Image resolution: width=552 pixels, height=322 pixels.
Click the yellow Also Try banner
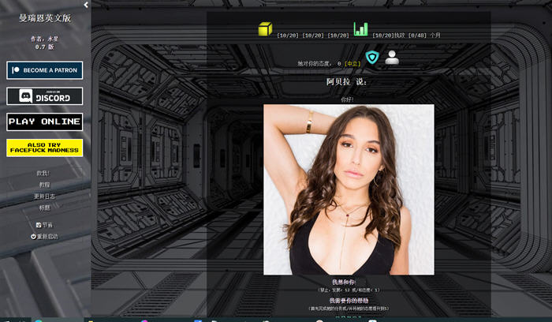[45, 148]
